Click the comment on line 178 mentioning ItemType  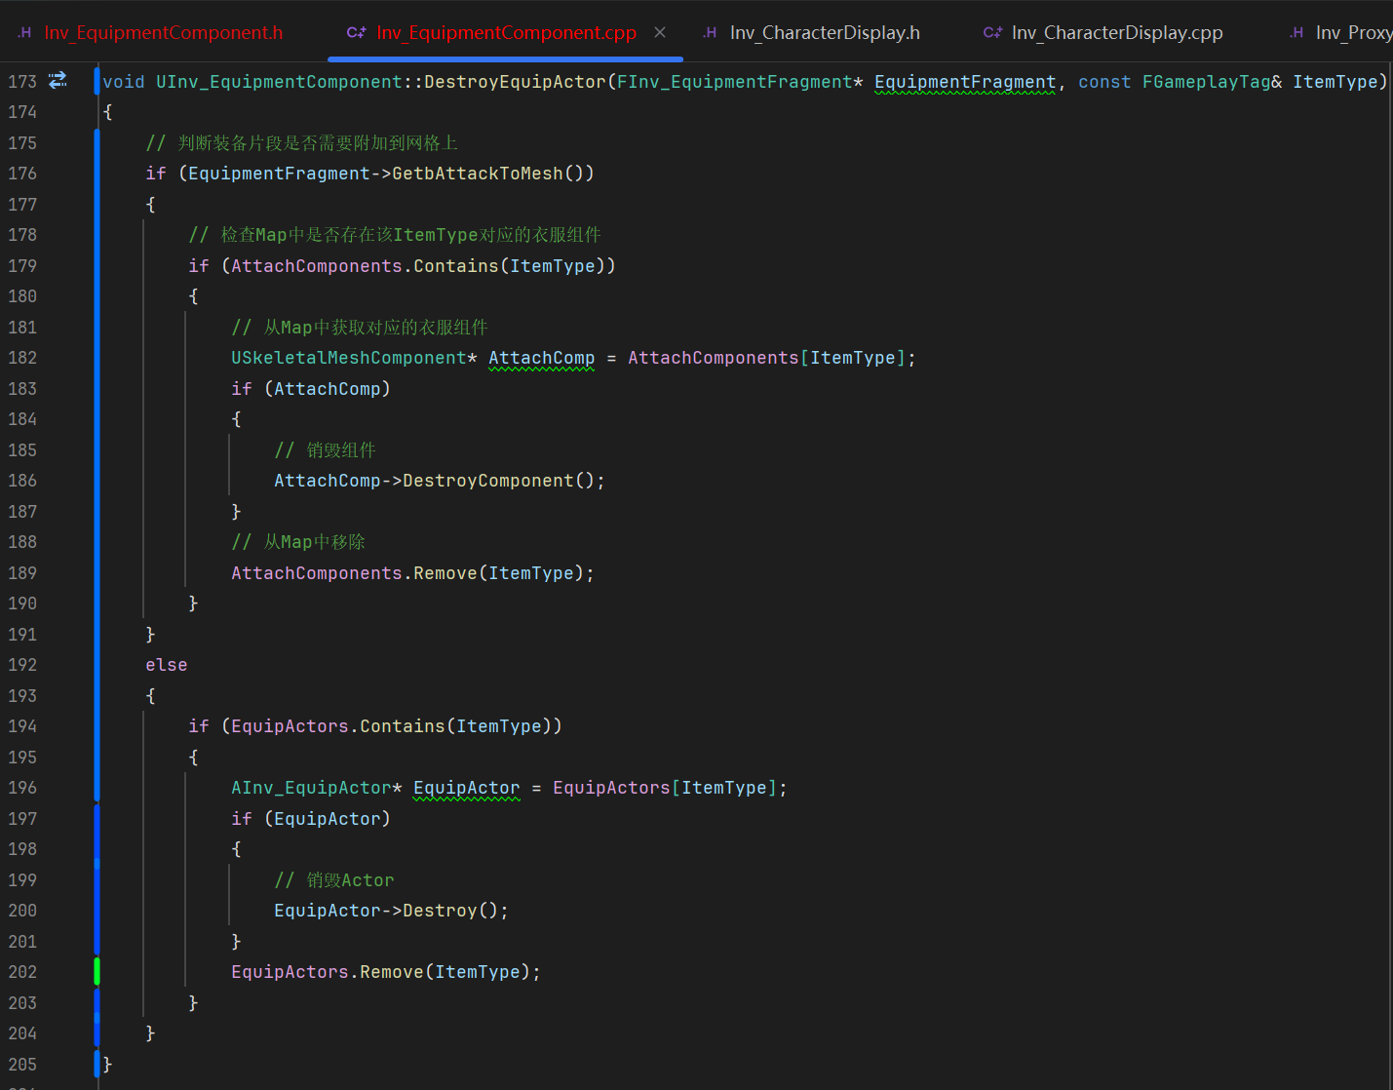click(395, 235)
